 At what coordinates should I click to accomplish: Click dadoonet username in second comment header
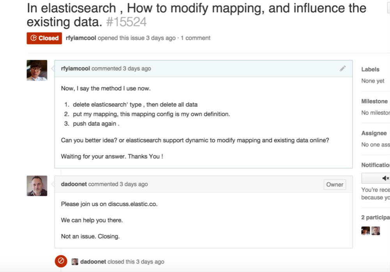tap(74, 184)
